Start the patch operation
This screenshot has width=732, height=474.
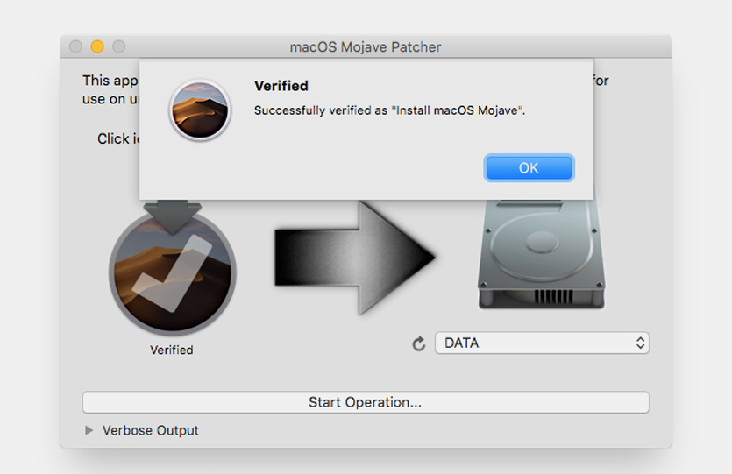366,402
